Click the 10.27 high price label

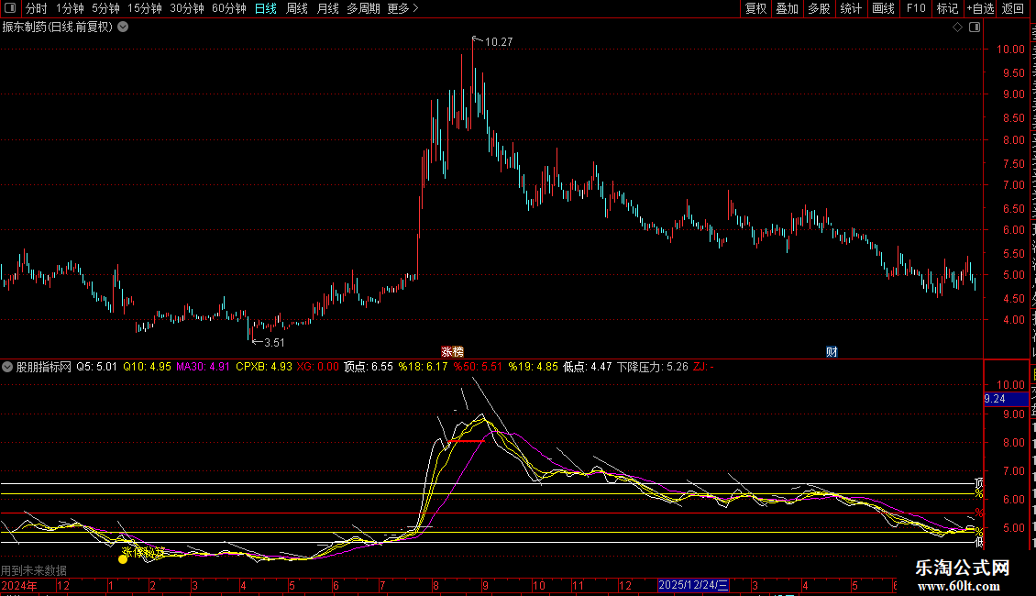pos(499,42)
